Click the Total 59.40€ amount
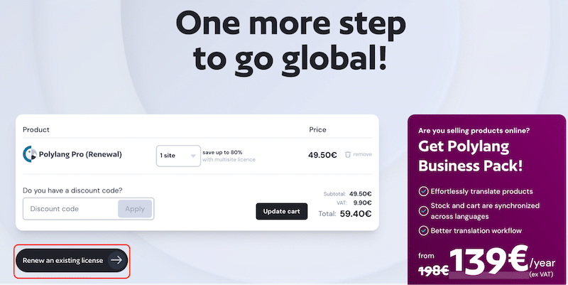Viewport: 568px width, 285px height. click(x=356, y=214)
